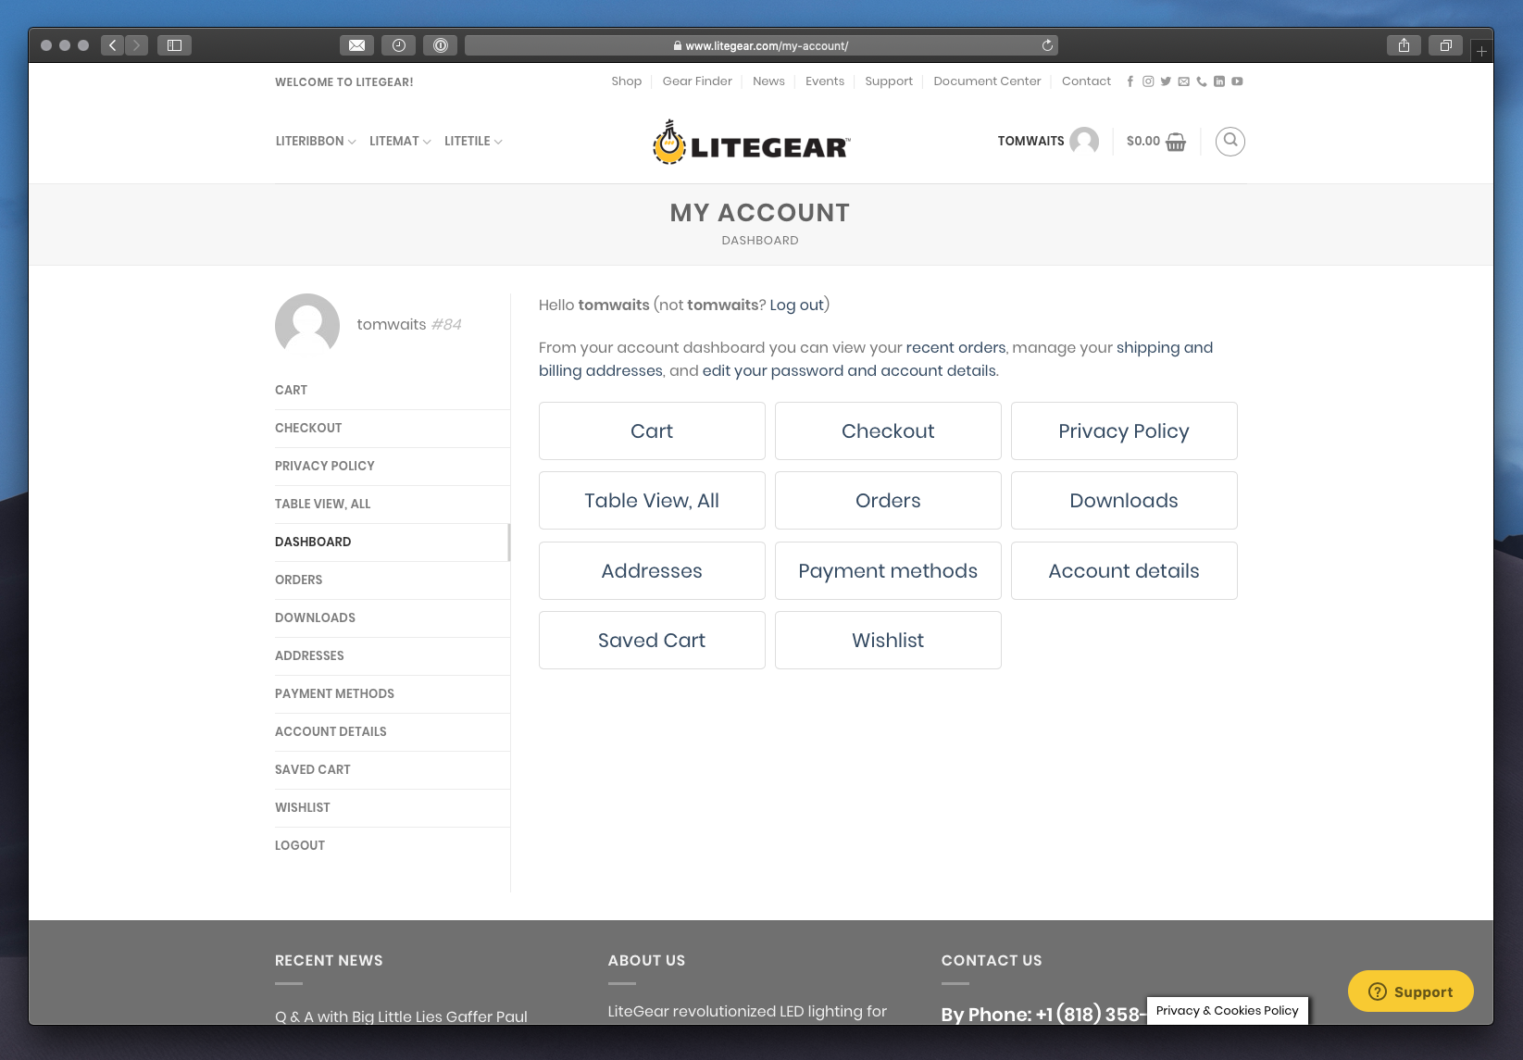Image resolution: width=1523 pixels, height=1060 pixels.
Task: Select ACCOUNT DETAILS in account sidebar
Action: 393,731
